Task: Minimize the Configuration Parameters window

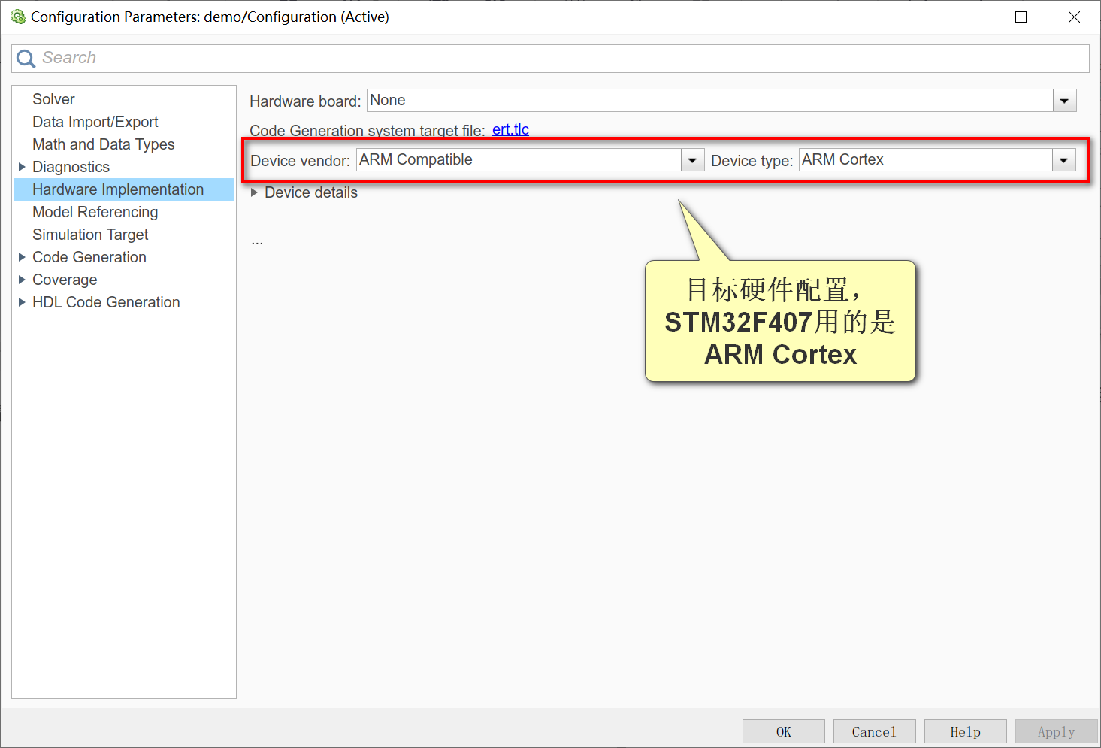Action: [969, 17]
